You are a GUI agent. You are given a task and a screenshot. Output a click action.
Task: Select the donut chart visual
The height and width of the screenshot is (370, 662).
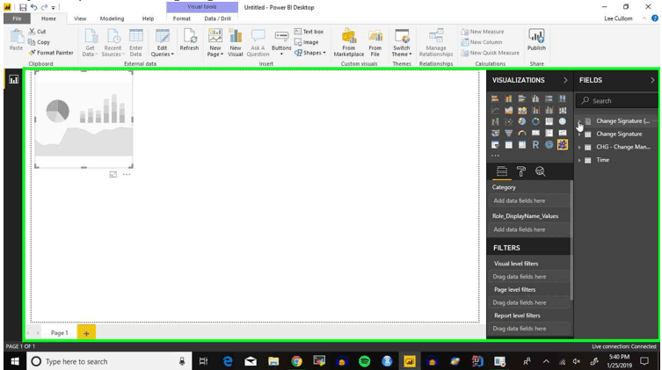[x=535, y=121]
